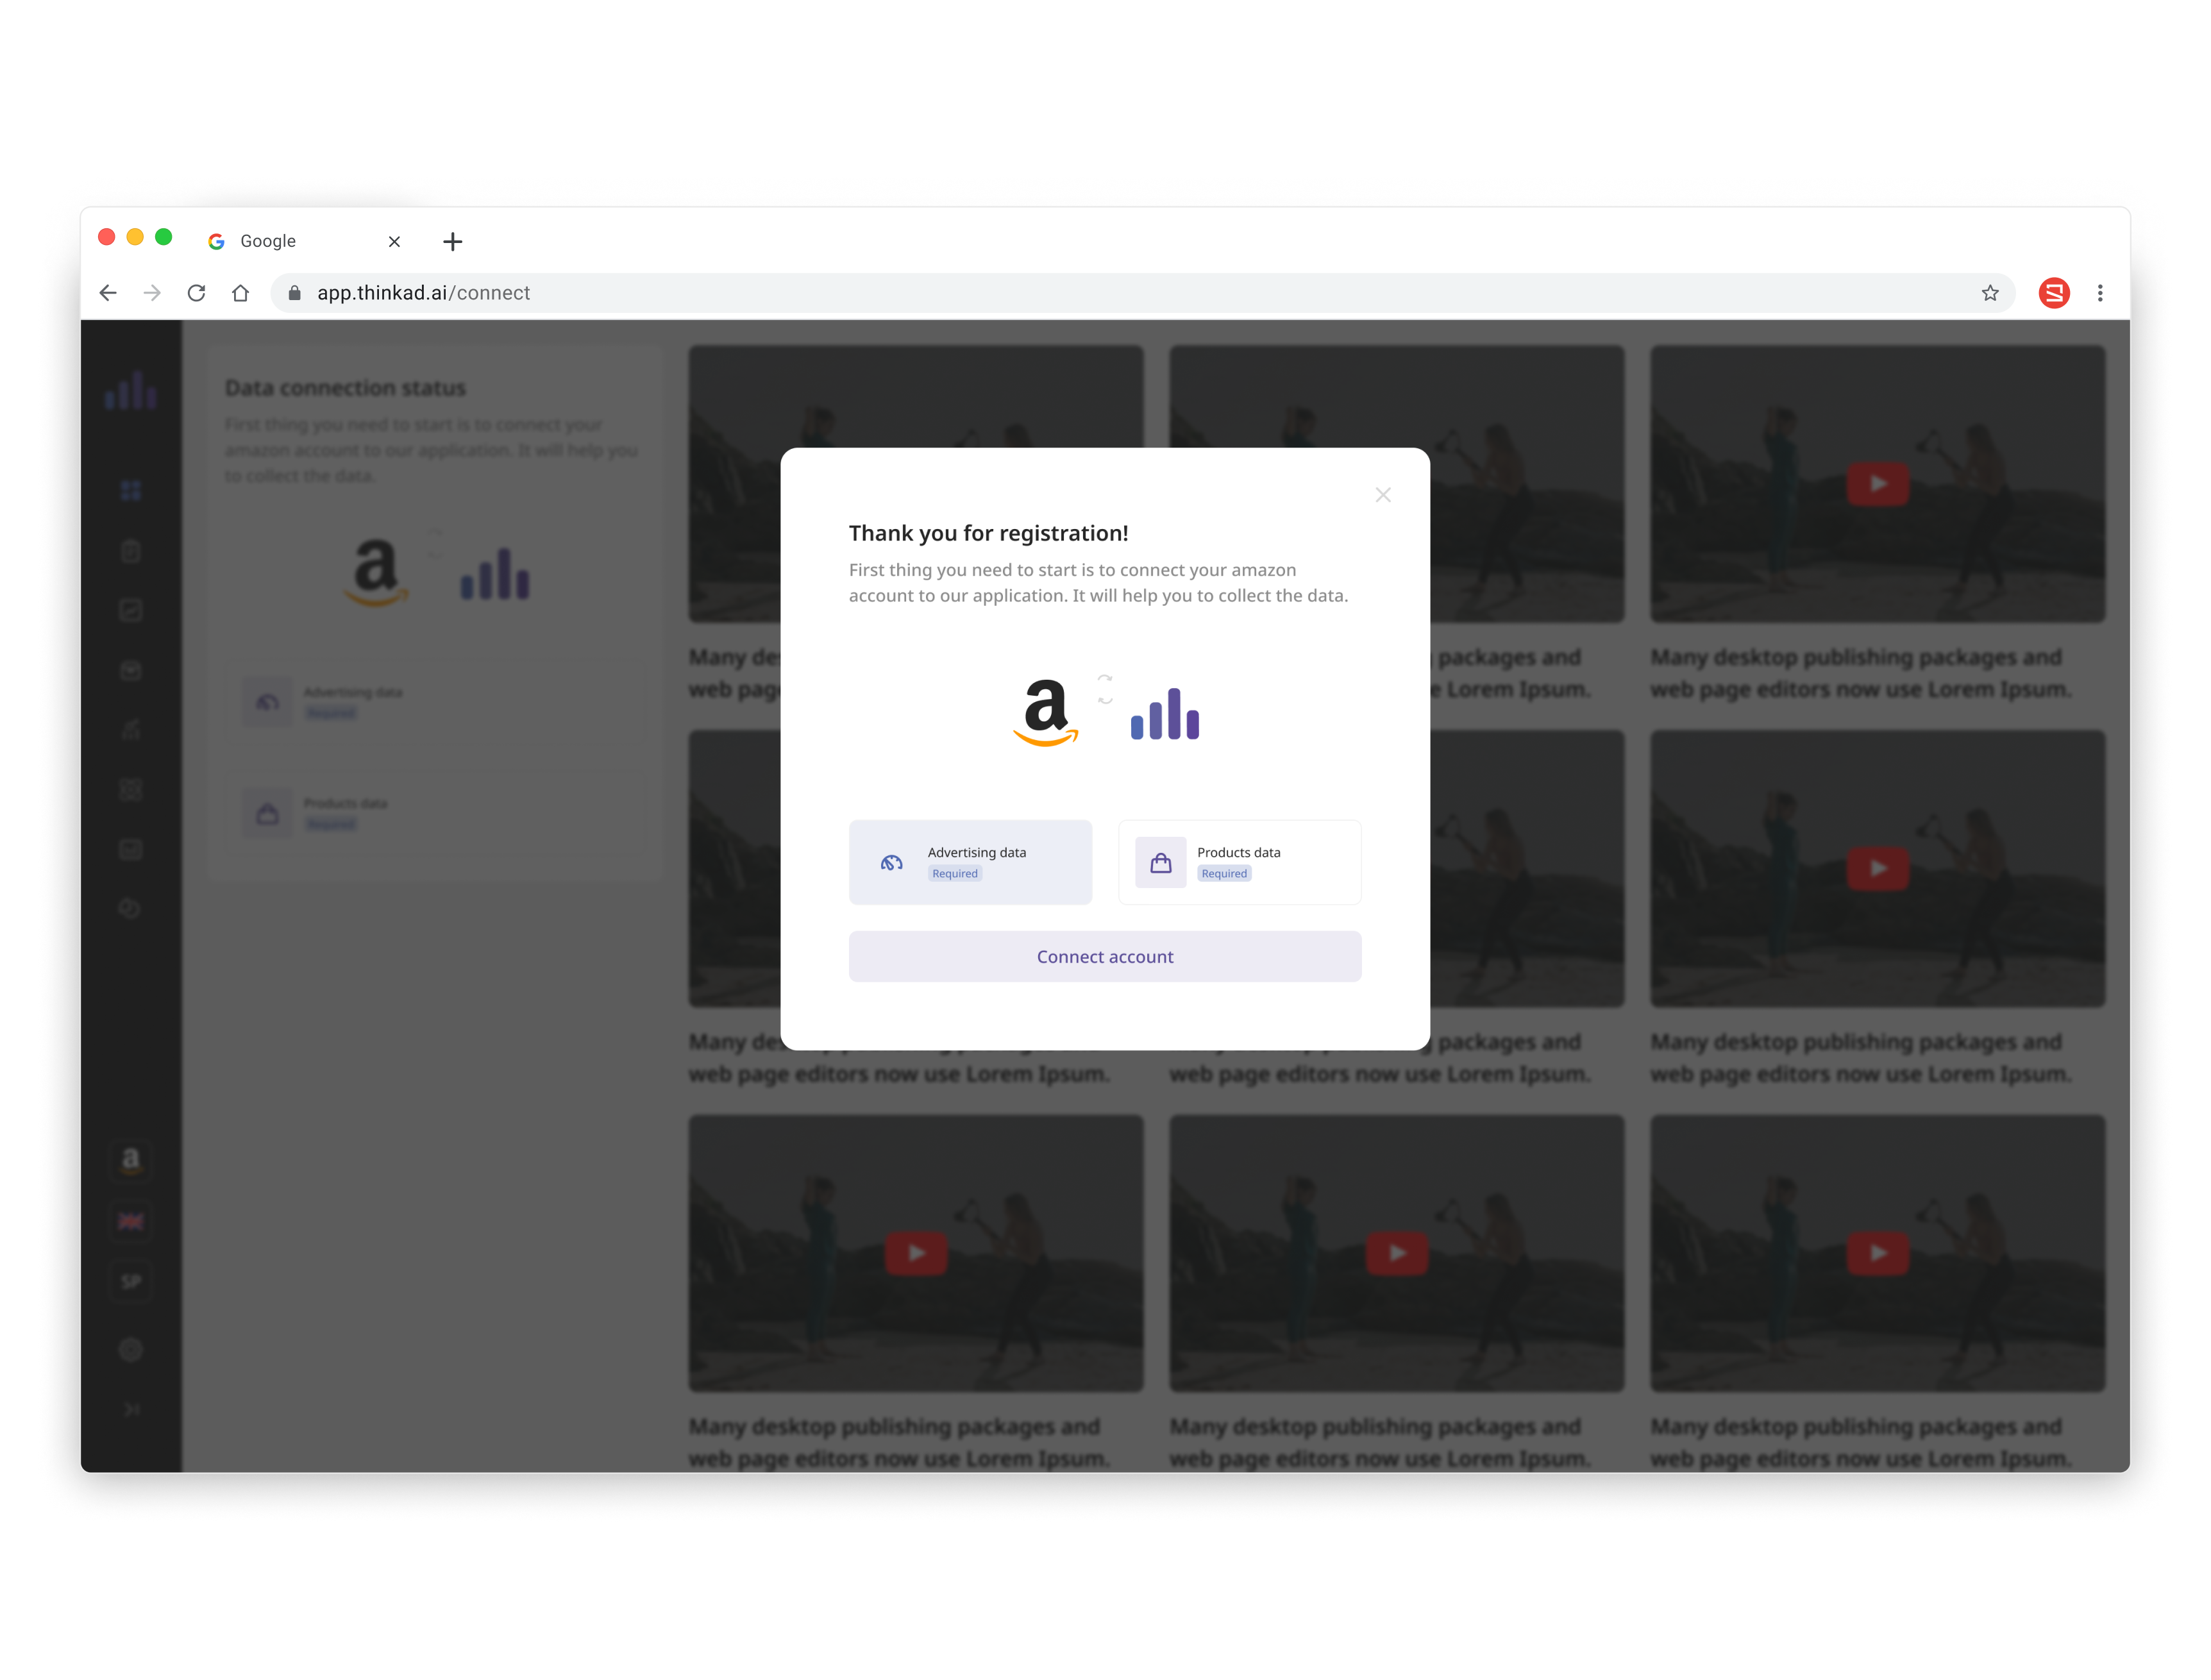
Task: Click the background Advertising data row
Action: click(435, 702)
